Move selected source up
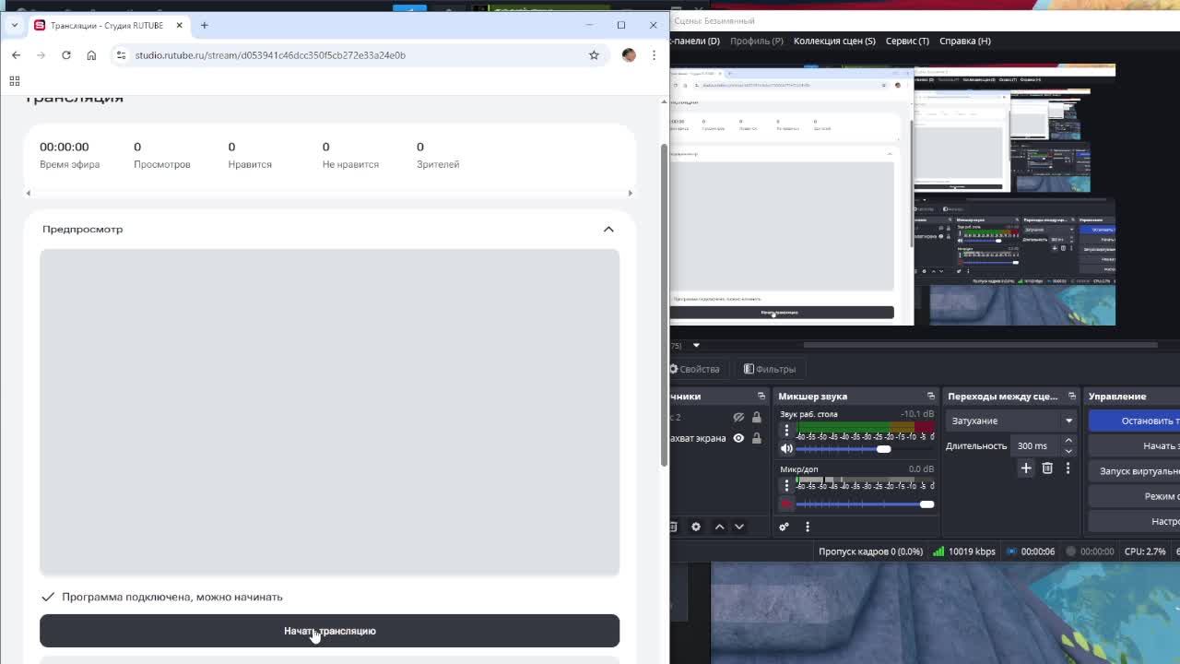The width and height of the screenshot is (1180, 664). 719,527
